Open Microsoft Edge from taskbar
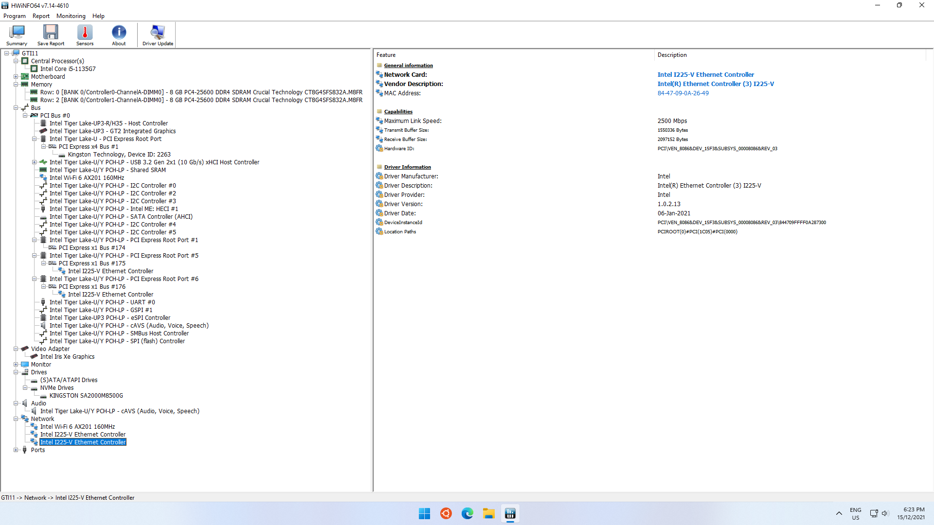Viewport: 934px width, 525px height. 467,513
